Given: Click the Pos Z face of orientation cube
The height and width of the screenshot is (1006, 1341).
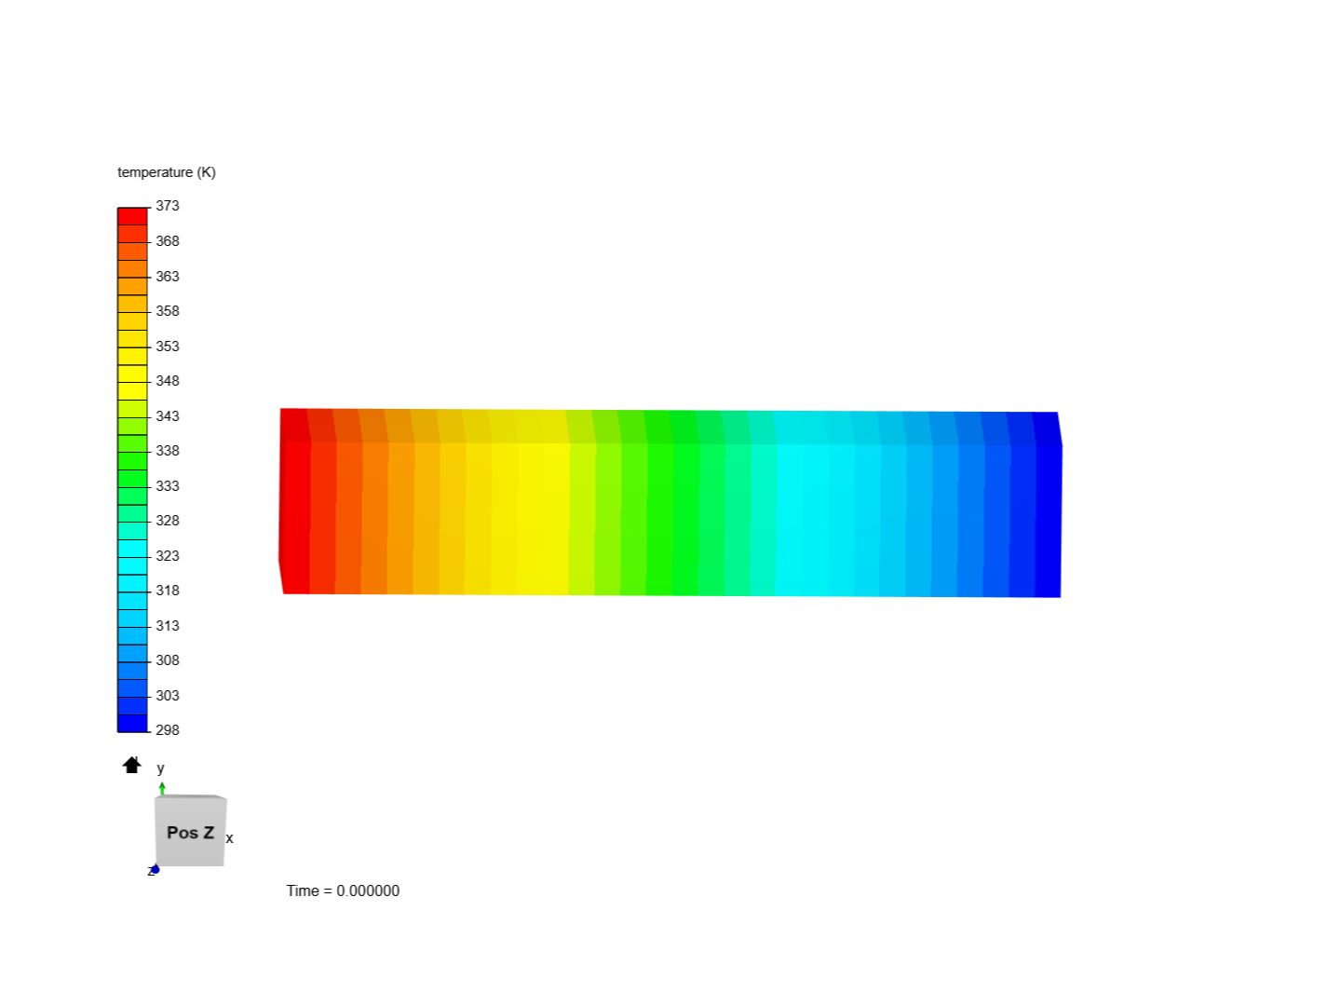Looking at the screenshot, I should [191, 833].
